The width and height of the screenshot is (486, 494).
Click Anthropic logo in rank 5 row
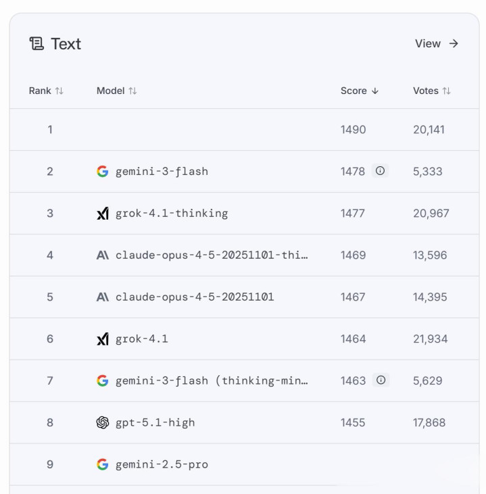pos(103,297)
